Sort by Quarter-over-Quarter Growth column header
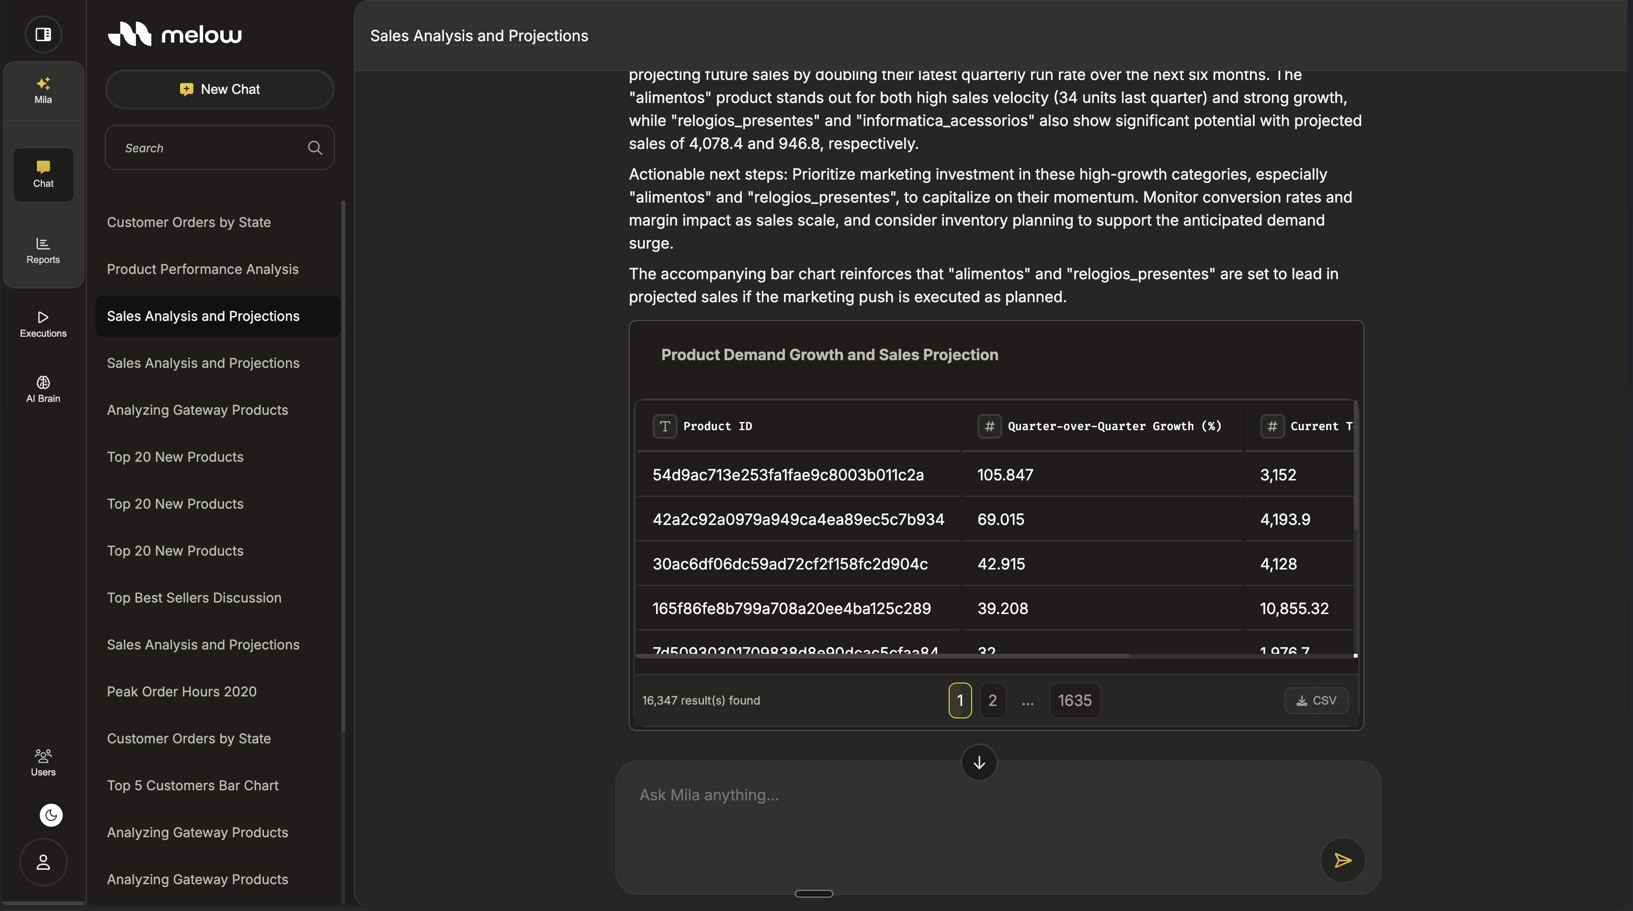The height and width of the screenshot is (911, 1633). [x=1114, y=426]
